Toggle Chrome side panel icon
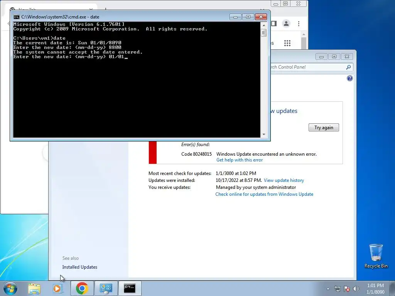The height and width of the screenshot is (296, 395). point(274,24)
